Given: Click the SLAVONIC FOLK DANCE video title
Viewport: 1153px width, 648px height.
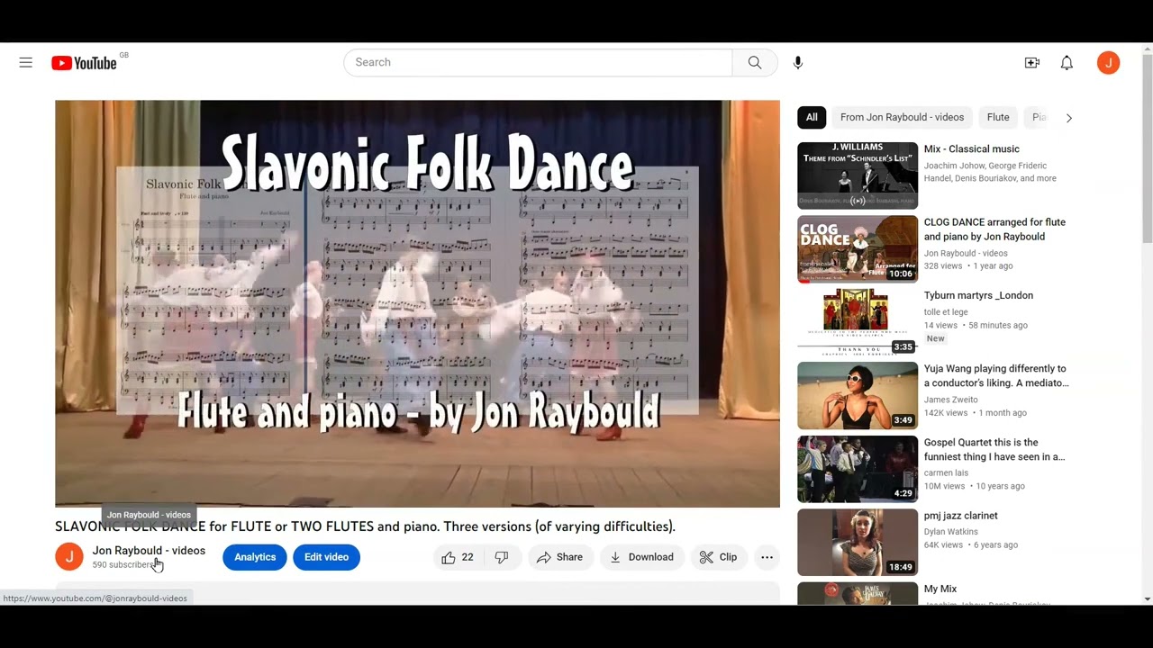Looking at the screenshot, I should tap(365, 526).
